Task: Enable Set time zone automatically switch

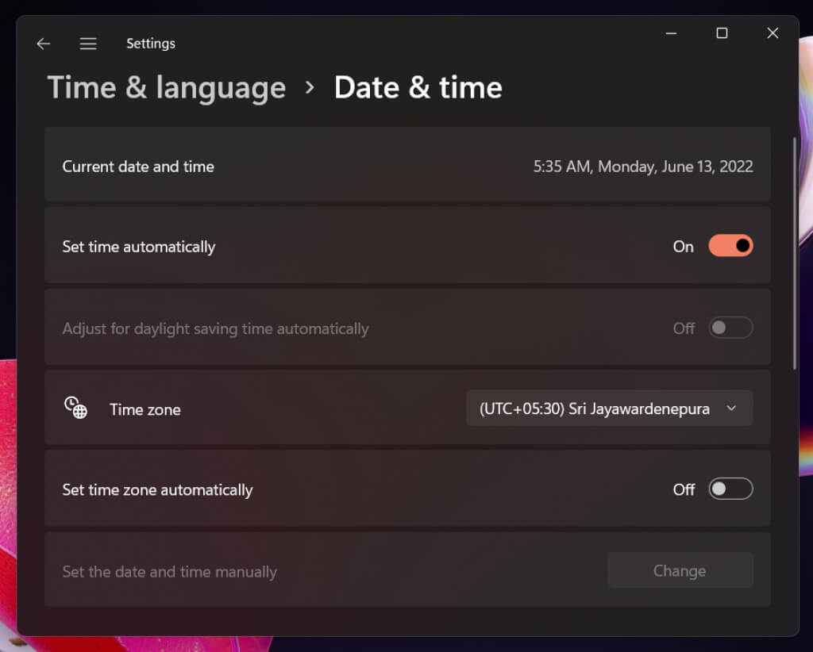Action: click(730, 489)
